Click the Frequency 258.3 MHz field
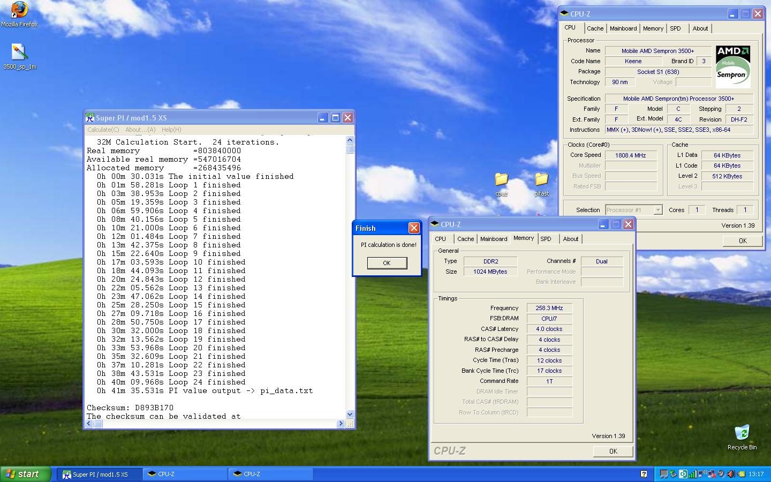Viewport: 771px width, 482px height. 549,308
